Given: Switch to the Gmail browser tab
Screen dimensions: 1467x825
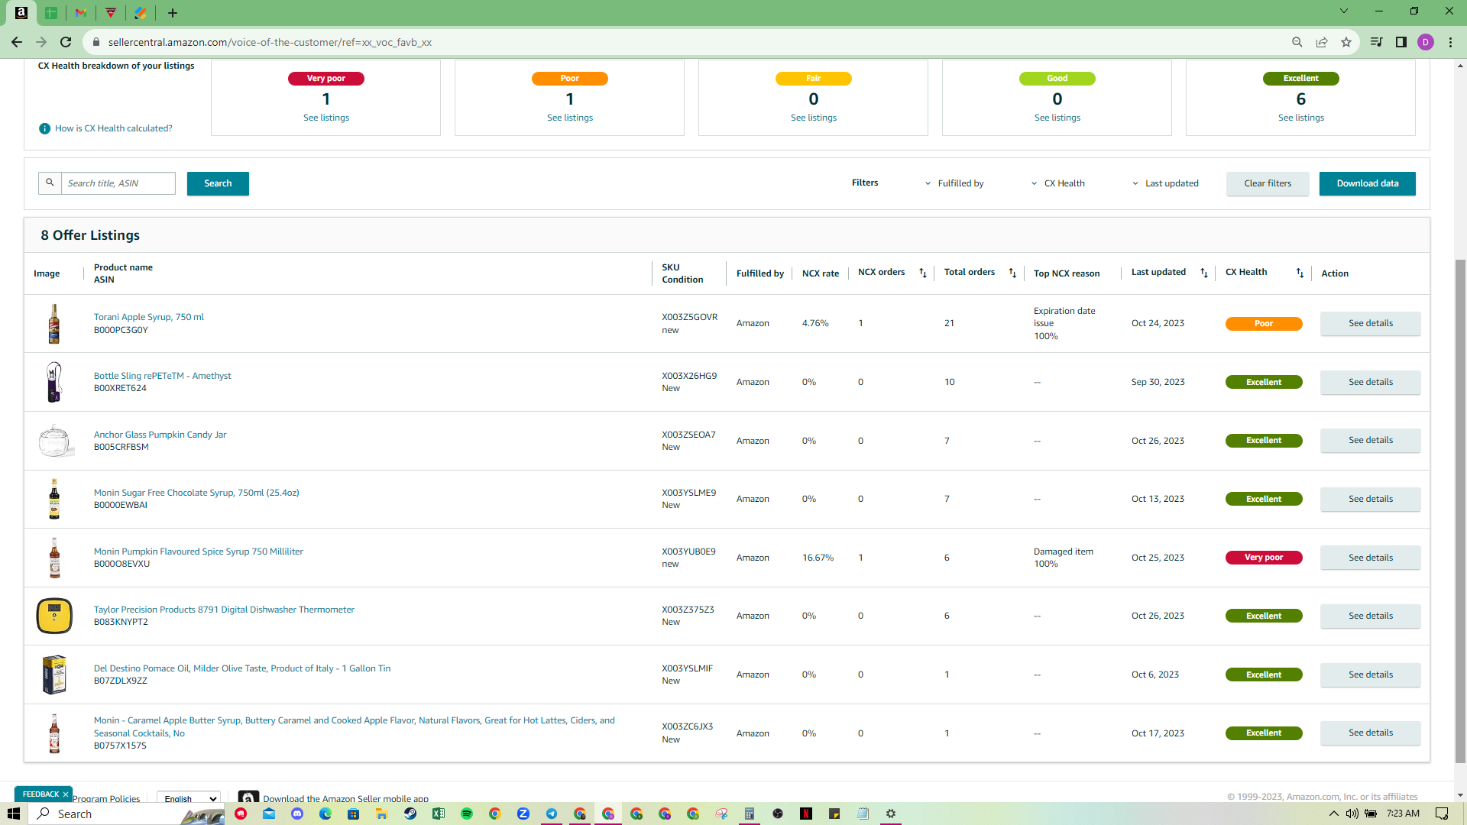Looking at the screenshot, I should (x=81, y=12).
